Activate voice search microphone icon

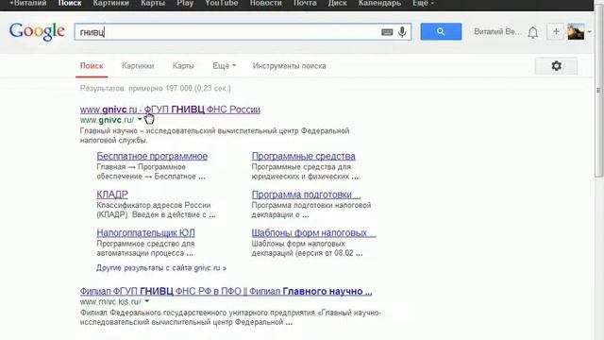coord(402,32)
